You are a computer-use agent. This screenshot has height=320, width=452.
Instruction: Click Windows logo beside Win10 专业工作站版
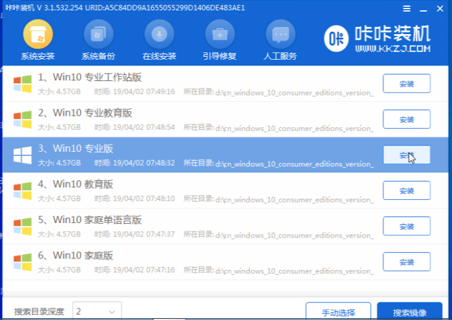[23, 84]
